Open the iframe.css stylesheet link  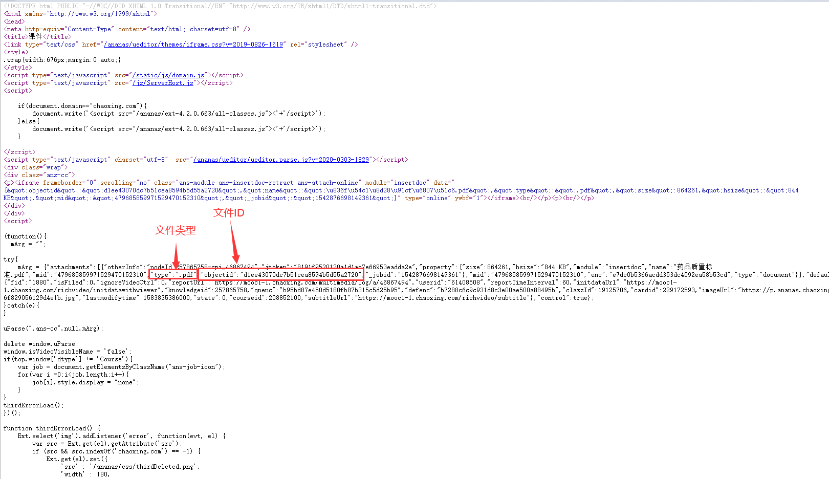pyautogui.click(x=193, y=45)
